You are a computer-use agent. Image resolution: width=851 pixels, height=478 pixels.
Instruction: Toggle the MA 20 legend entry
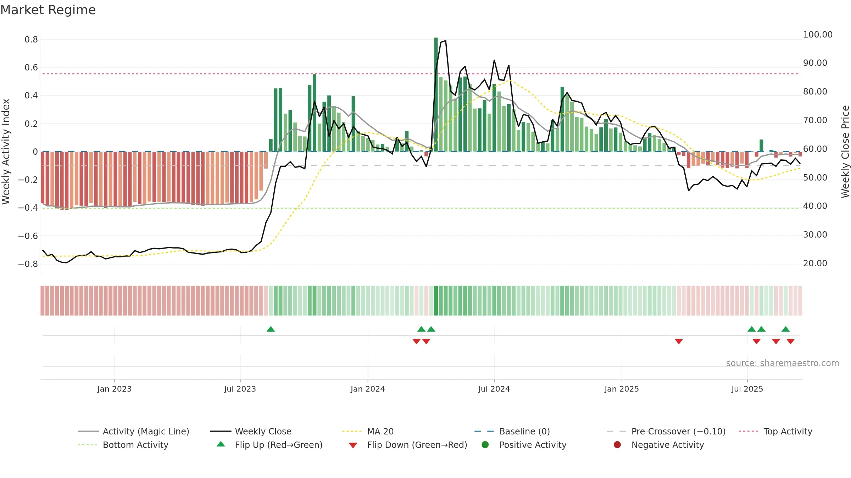(368, 431)
